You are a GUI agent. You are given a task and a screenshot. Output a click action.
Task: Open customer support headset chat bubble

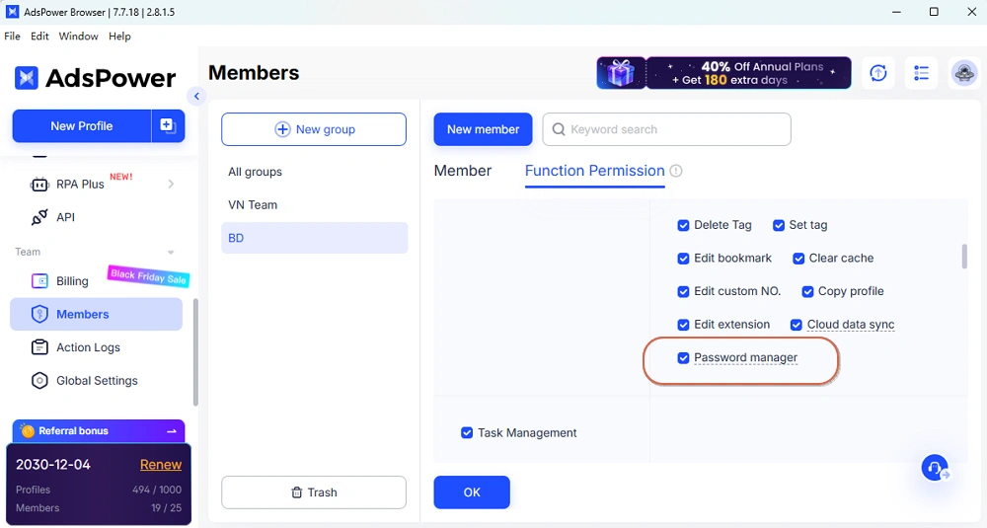click(x=936, y=468)
